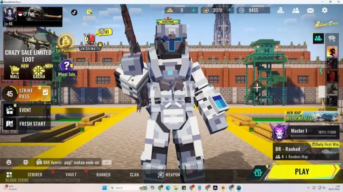Select the red swirl friend avatar

(332, 77)
